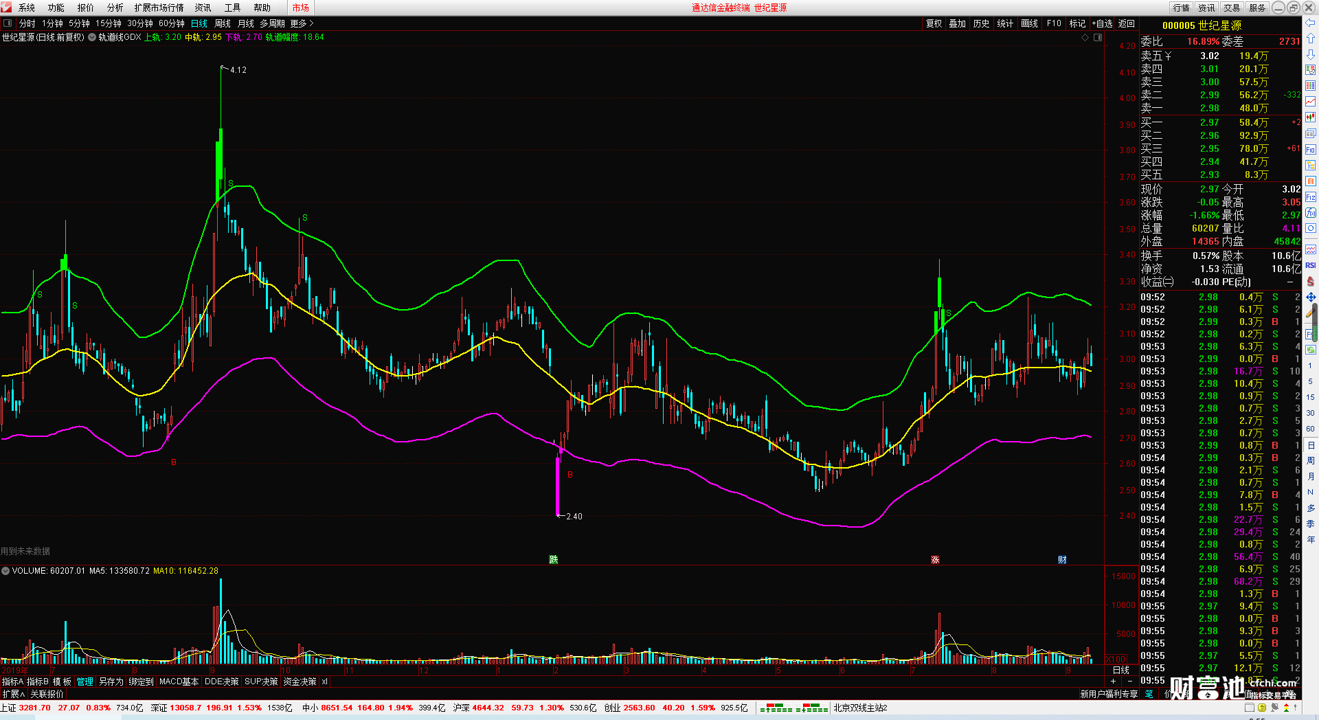Image resolution: width=1319 pixels, height=720 pixels.
Task: Click the up arrow icon in right sidebar
Action: pos(1311,38)
